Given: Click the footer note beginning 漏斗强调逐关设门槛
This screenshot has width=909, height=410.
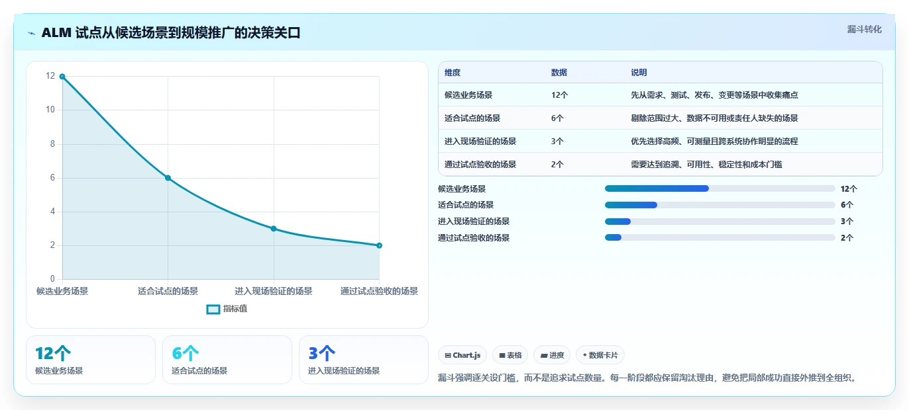Looking at the screenshot, I should pyautogui.click(x=649, y=378).
